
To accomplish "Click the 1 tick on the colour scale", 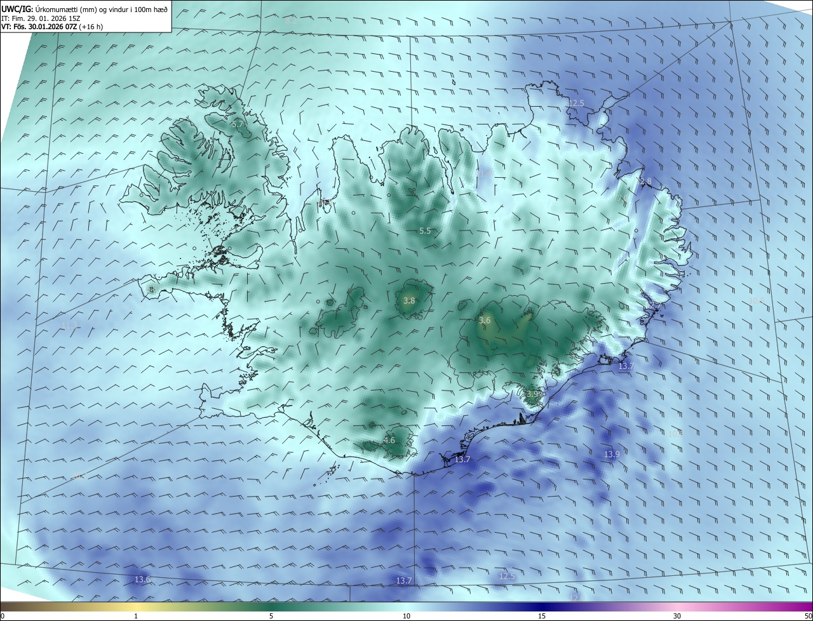I will click(136, 616).
